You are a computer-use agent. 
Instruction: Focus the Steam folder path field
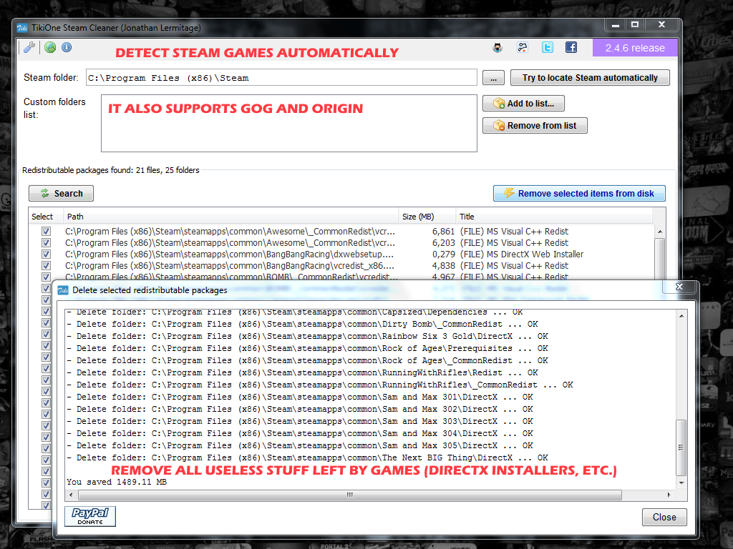281,77
